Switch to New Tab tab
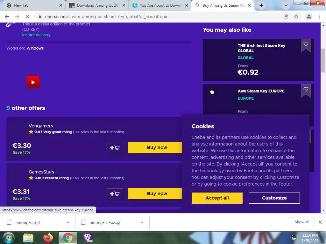326x244 pixels. [x=31, y=6]
